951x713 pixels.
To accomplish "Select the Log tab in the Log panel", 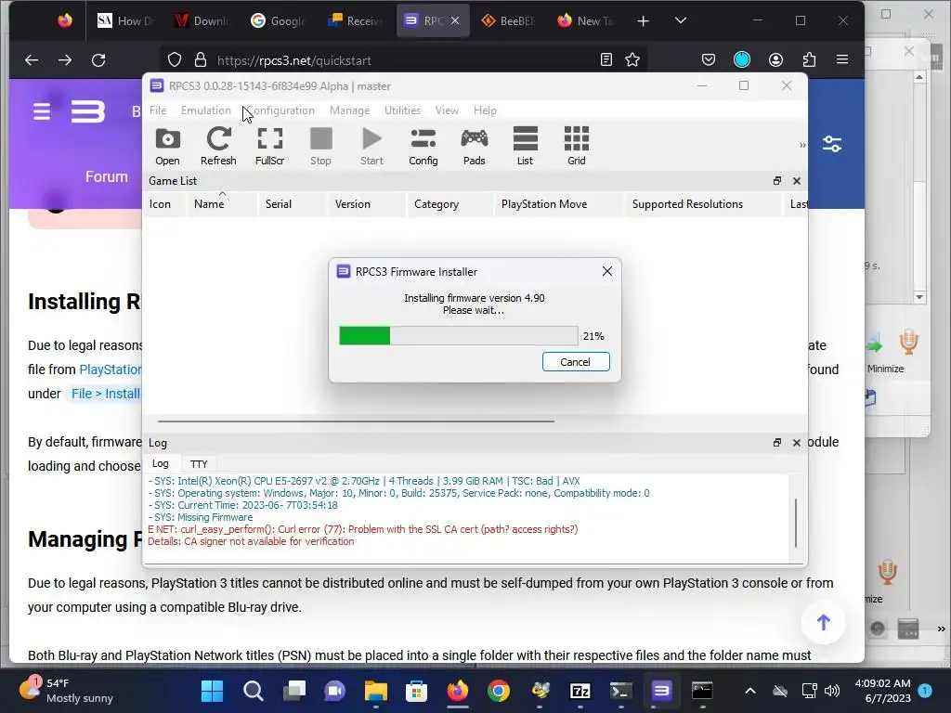I will coord(160,463).
